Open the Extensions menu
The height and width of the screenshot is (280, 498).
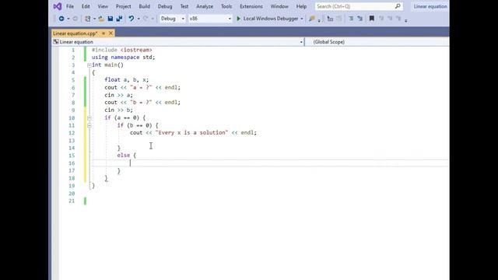(251, 6)
